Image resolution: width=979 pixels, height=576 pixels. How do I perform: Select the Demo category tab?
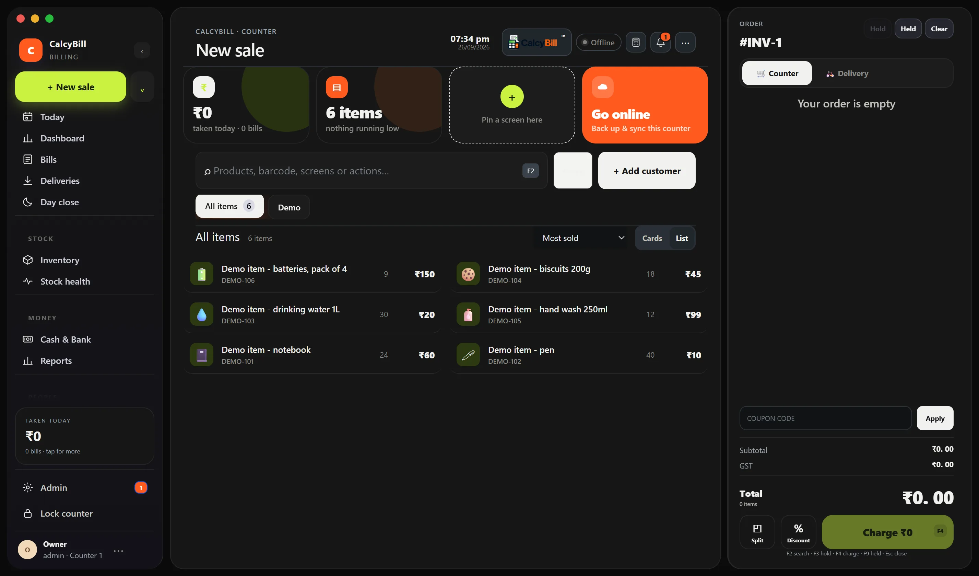[289, 207]
